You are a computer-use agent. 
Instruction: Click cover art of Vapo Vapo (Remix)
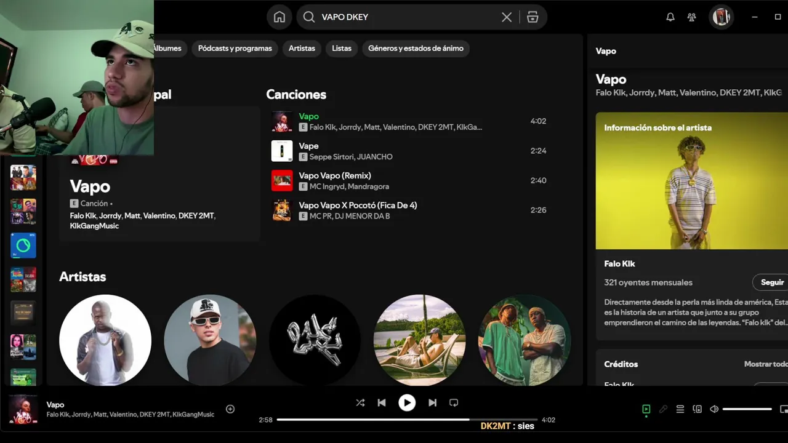click(282, 180)
